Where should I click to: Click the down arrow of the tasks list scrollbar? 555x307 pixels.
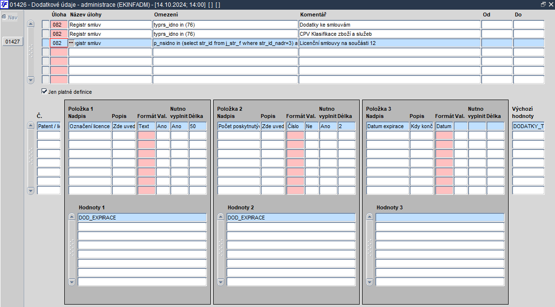click(31, 80)
